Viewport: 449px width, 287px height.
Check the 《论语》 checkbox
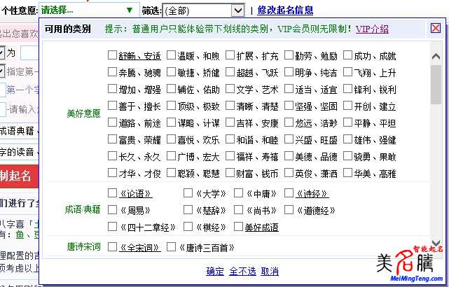(113, 193)
